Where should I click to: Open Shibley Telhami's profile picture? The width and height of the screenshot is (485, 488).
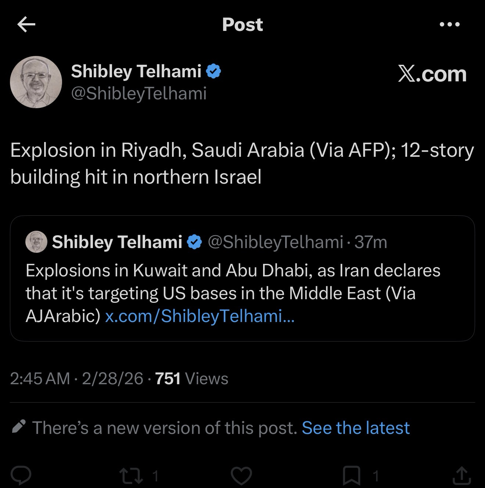tap(36, 82)
